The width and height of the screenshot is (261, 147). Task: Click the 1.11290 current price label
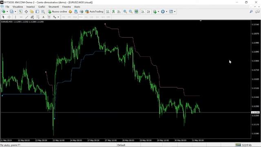point(255,113)
